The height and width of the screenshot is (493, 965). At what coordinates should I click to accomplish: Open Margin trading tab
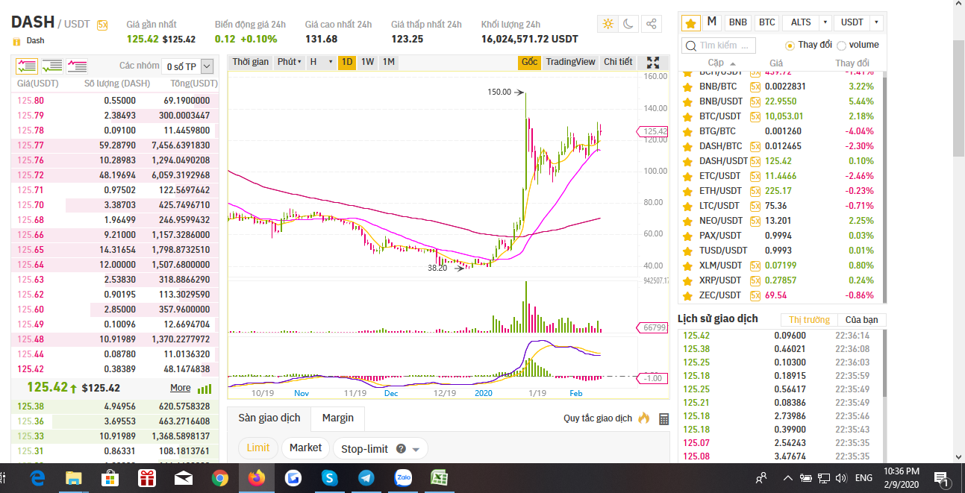coord(338,418)
